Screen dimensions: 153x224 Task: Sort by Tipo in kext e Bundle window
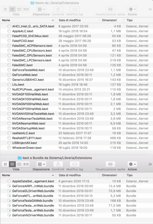tap(130, 175)
